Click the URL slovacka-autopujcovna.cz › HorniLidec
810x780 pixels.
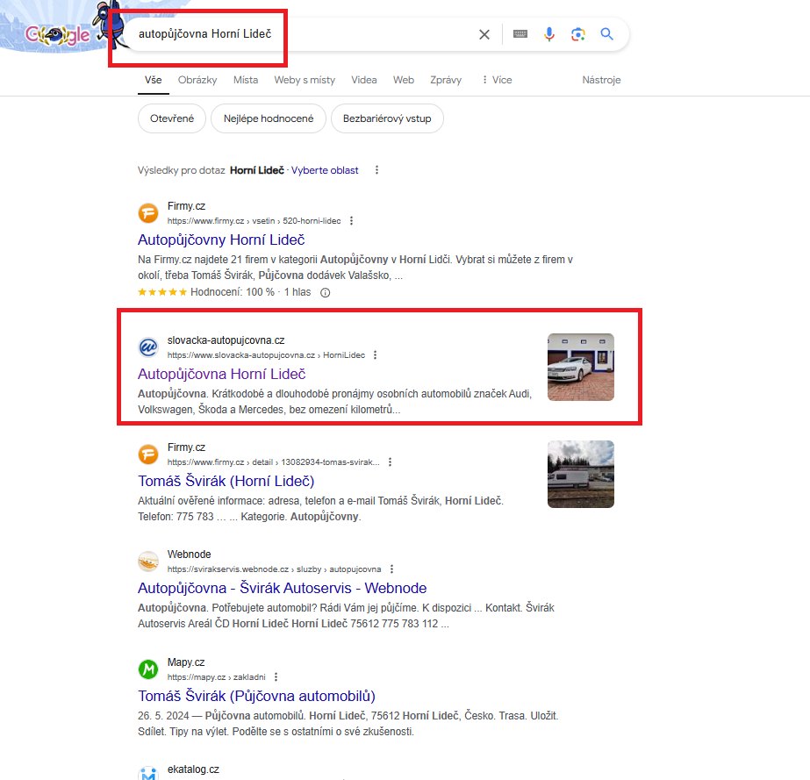(266, 355)
